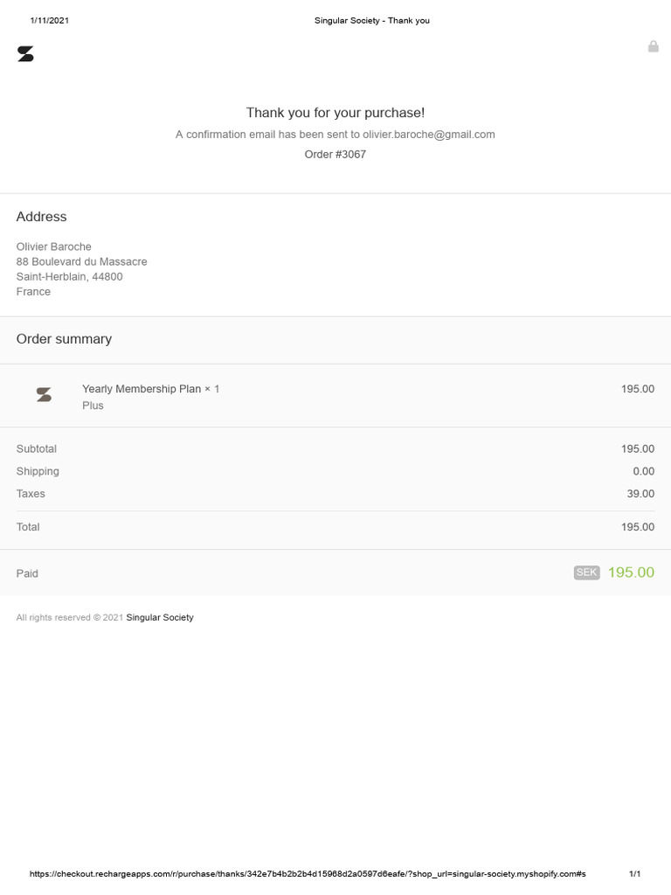This screenshot has height=895, width=671.
Task: Click the Order #3067 text
Action: pos(335,155)
